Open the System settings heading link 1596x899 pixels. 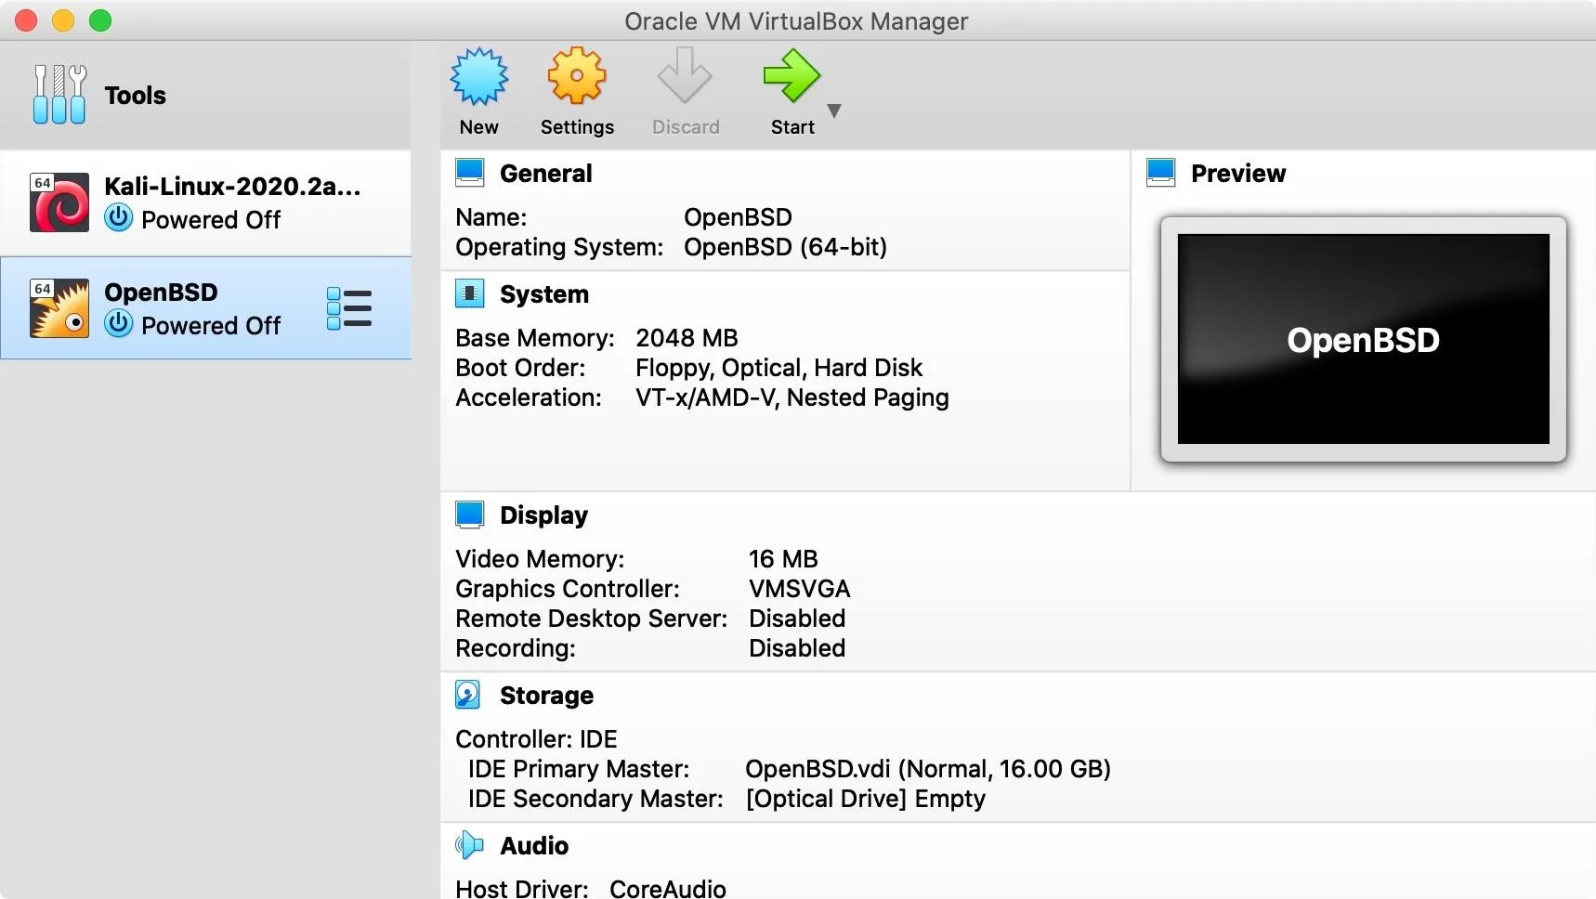544,294
